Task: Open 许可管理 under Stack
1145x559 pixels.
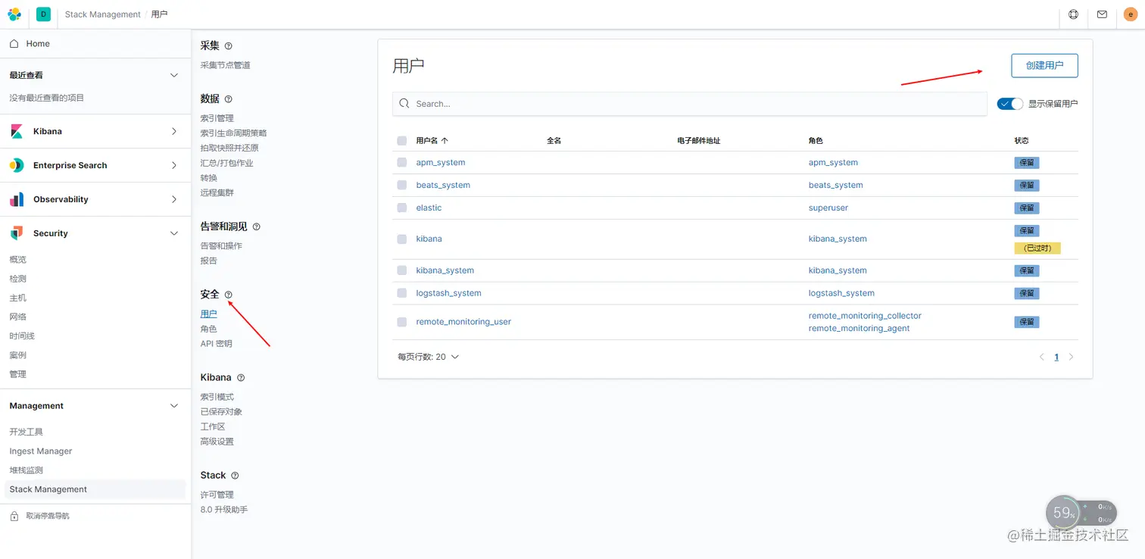Action: [217, 495]
